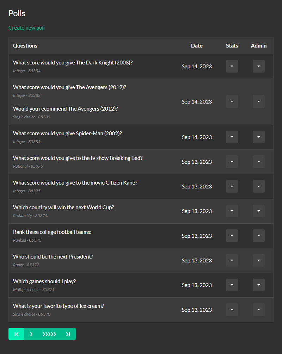Viewport: 282px width, 354px height.
Task: Go to the first page using pagination
Action: 16,334
